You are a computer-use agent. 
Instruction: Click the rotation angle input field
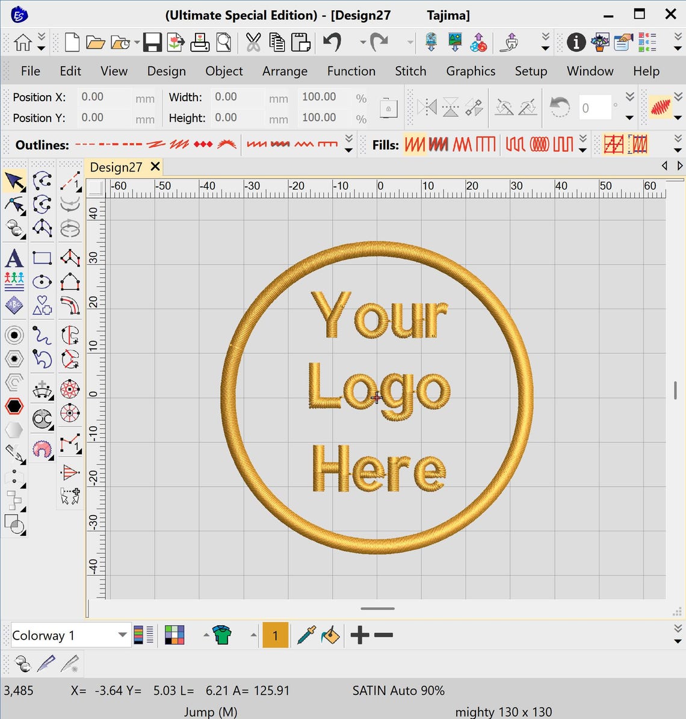point(595,108)
